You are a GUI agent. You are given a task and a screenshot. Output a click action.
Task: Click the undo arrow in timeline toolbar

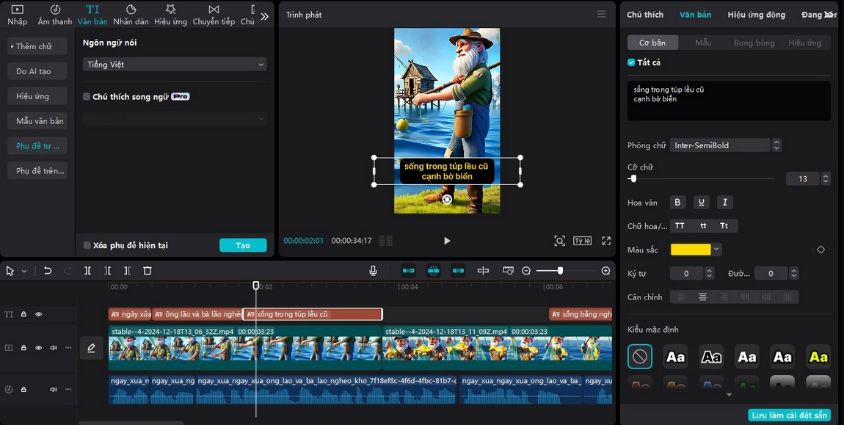(48, 271)
